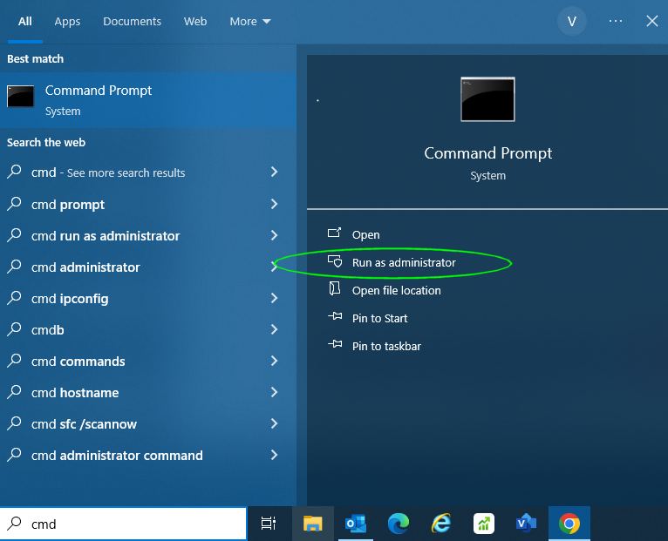Expand the More filter dropdown

[x=249, y=22]
